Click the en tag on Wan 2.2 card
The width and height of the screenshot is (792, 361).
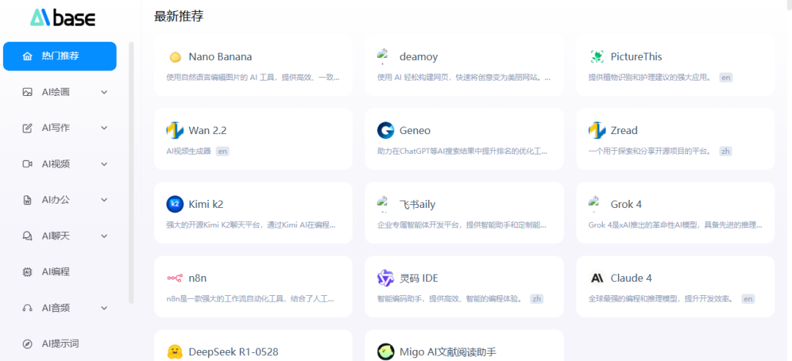point(222,152)
